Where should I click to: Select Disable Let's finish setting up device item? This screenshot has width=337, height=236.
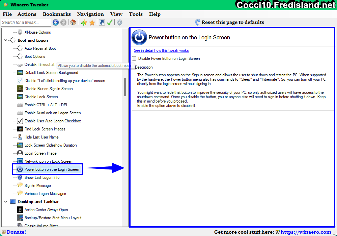pos(65,81)
